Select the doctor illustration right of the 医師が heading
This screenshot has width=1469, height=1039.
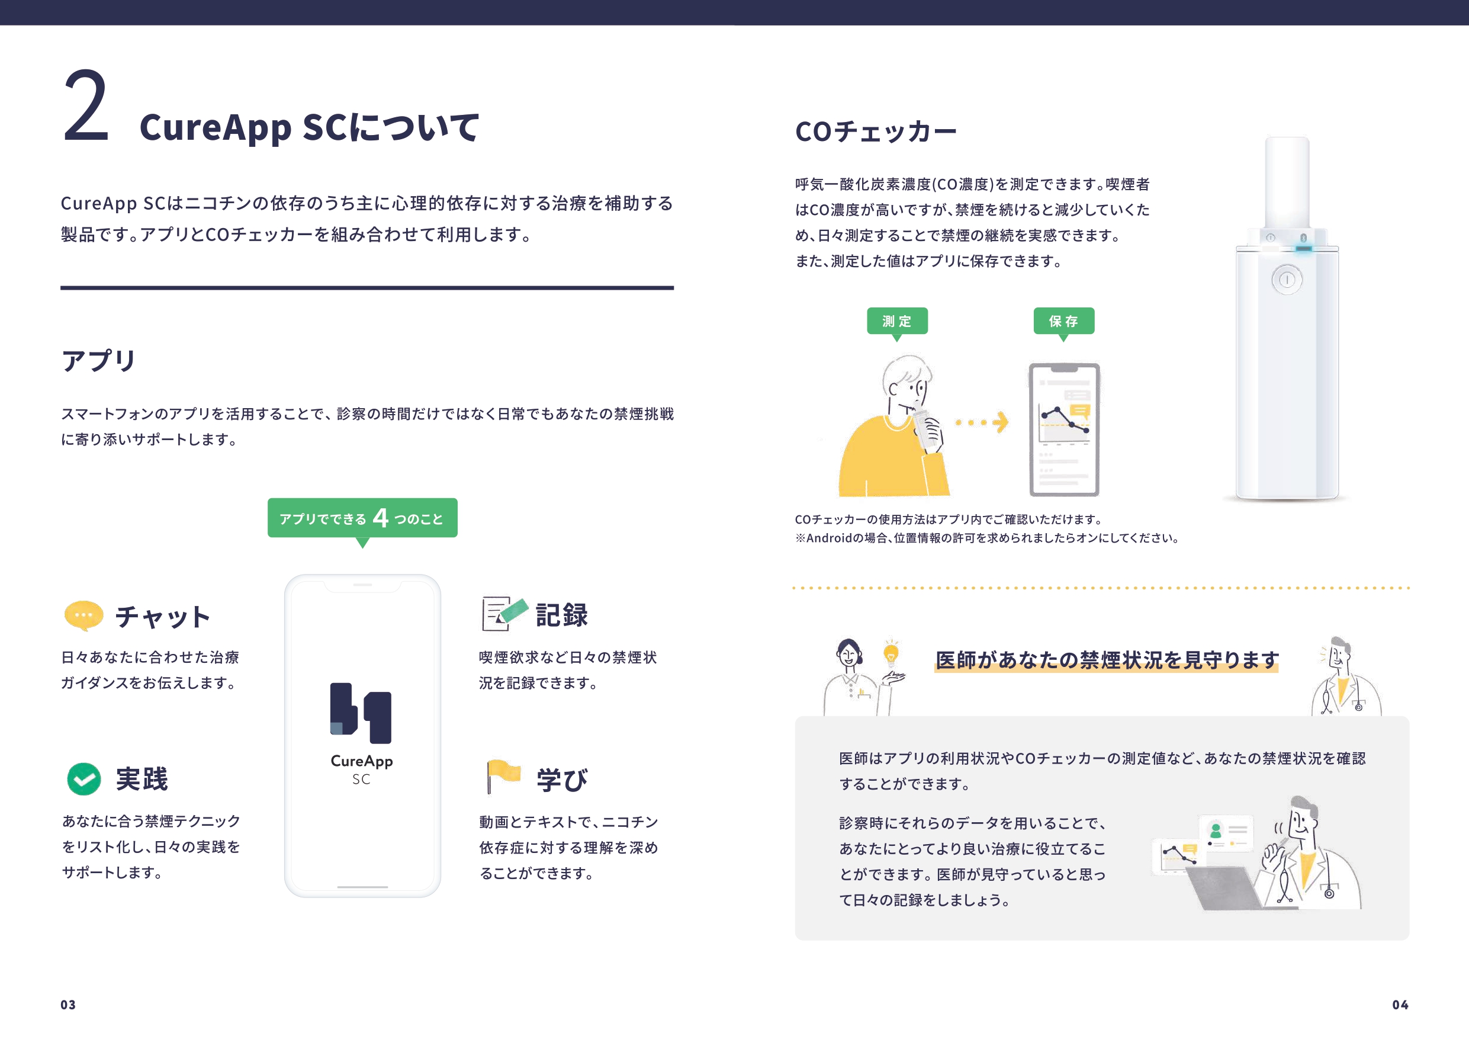(x=1346, y=676)
